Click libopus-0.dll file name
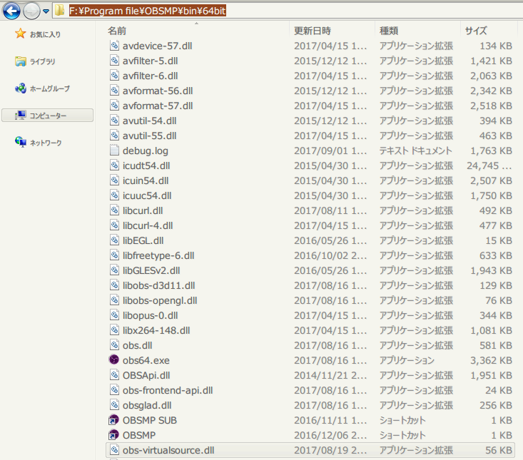523x460 pixels. click(x=150, y=316)
